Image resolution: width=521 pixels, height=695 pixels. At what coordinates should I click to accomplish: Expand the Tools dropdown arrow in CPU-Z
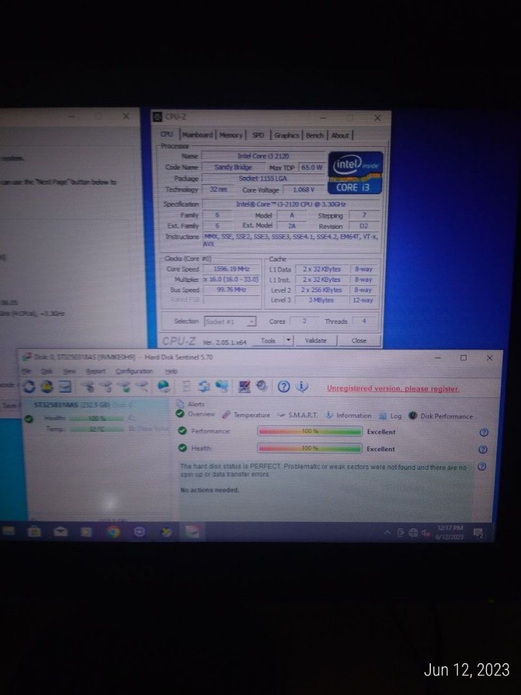point(287,339)
